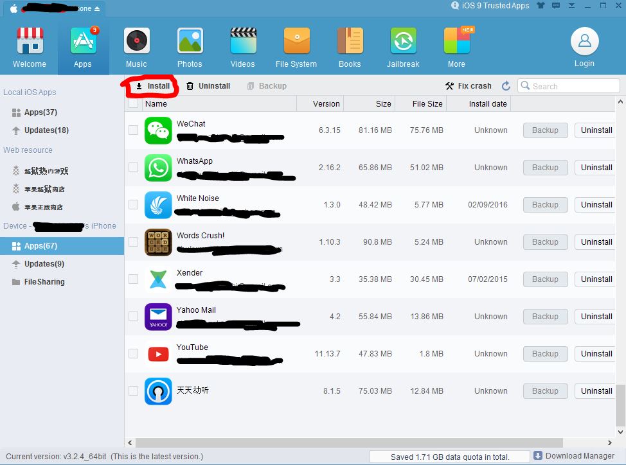The image size is (626, 465).
Task: Check the YouTube row checkbox
Action: click(x=133, y=353)
